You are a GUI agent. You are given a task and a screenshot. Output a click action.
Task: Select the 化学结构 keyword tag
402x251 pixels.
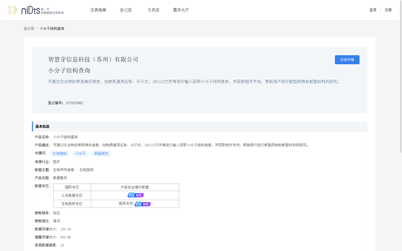tap(60, 154)
